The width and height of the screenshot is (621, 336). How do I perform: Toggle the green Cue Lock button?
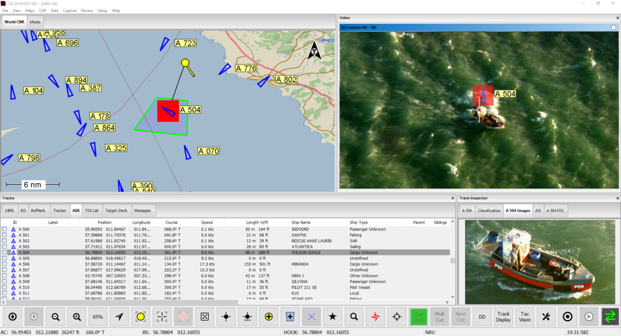419,317
